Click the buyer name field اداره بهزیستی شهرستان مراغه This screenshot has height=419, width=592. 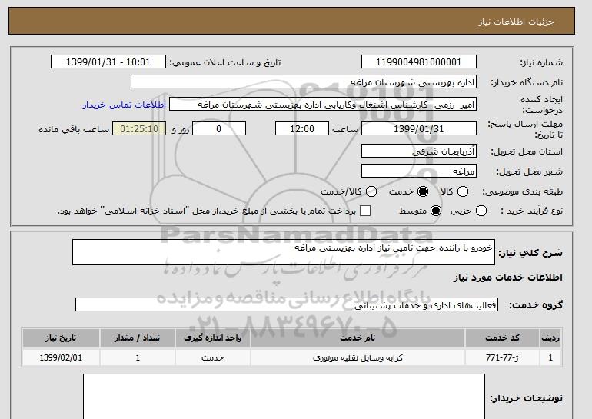click(304, 82)
